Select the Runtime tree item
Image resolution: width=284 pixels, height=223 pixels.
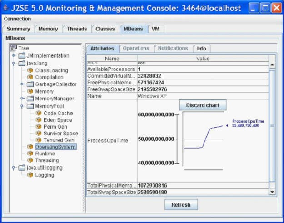click(45, 154)
